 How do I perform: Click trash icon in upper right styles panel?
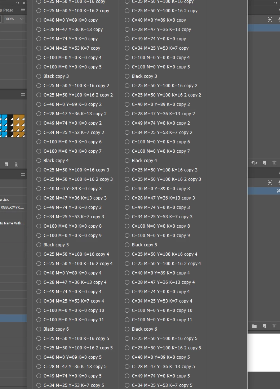274,163
